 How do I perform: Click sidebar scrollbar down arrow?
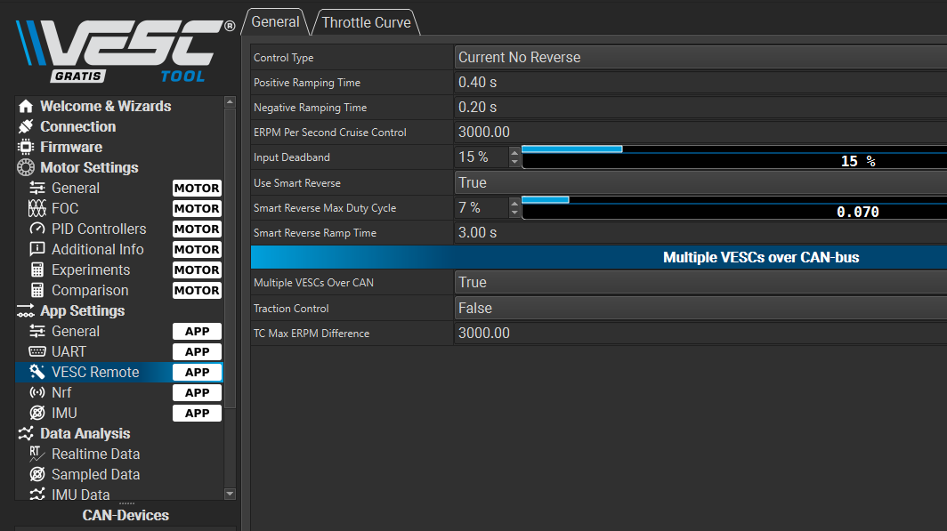[x=230, y=494]
